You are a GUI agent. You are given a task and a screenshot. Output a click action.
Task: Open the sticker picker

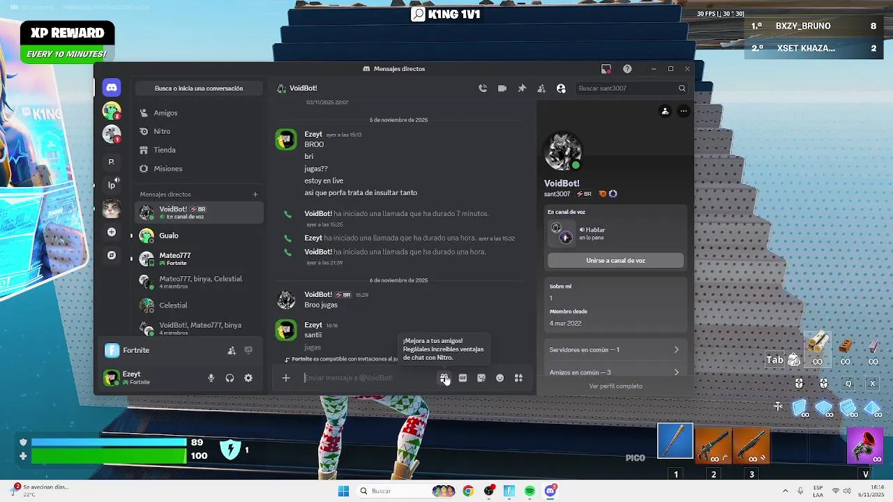coord(481,378)
